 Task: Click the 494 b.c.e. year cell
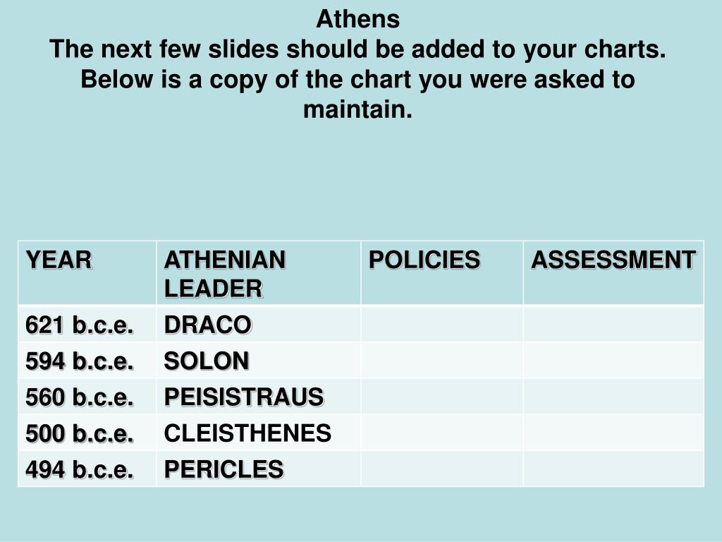coord(87,469)
